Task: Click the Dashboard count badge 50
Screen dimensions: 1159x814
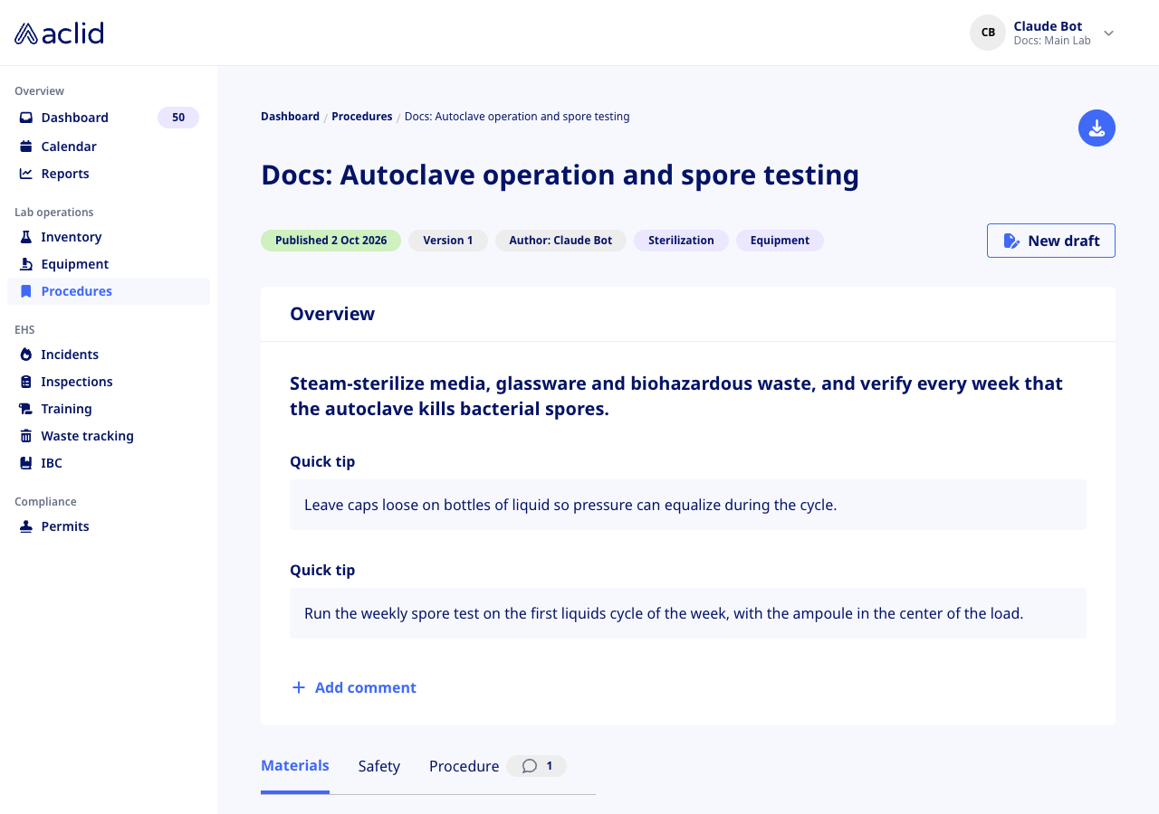Action: click(x=178, y=118)
